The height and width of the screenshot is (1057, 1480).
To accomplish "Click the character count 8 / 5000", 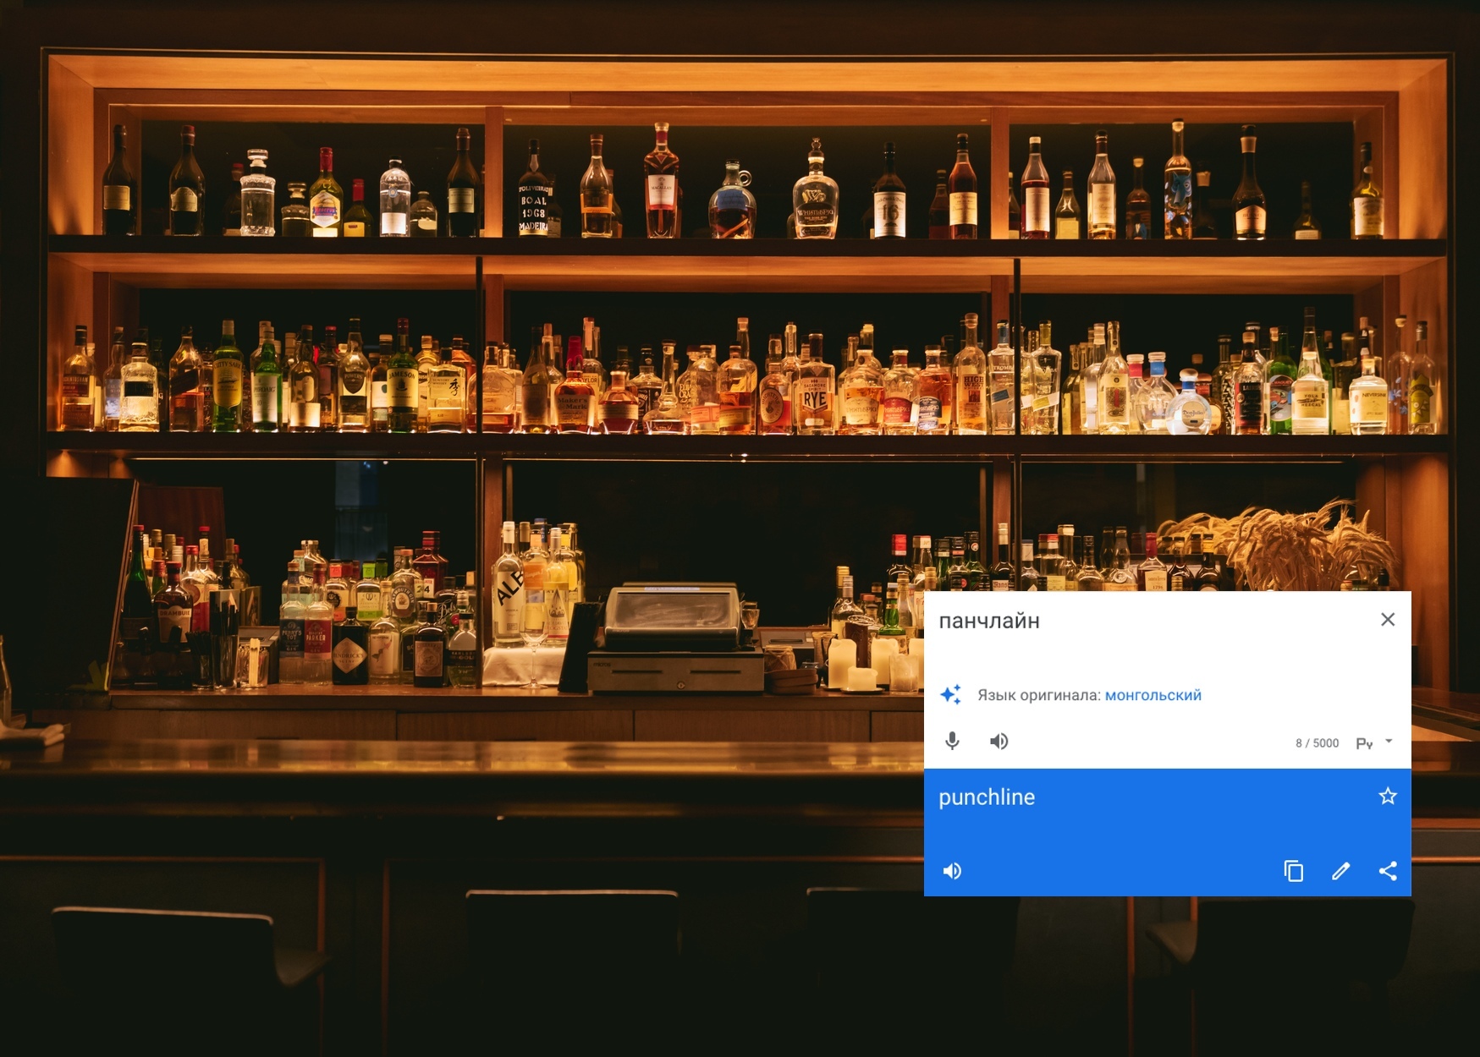I will click(x=1317, y=743).
